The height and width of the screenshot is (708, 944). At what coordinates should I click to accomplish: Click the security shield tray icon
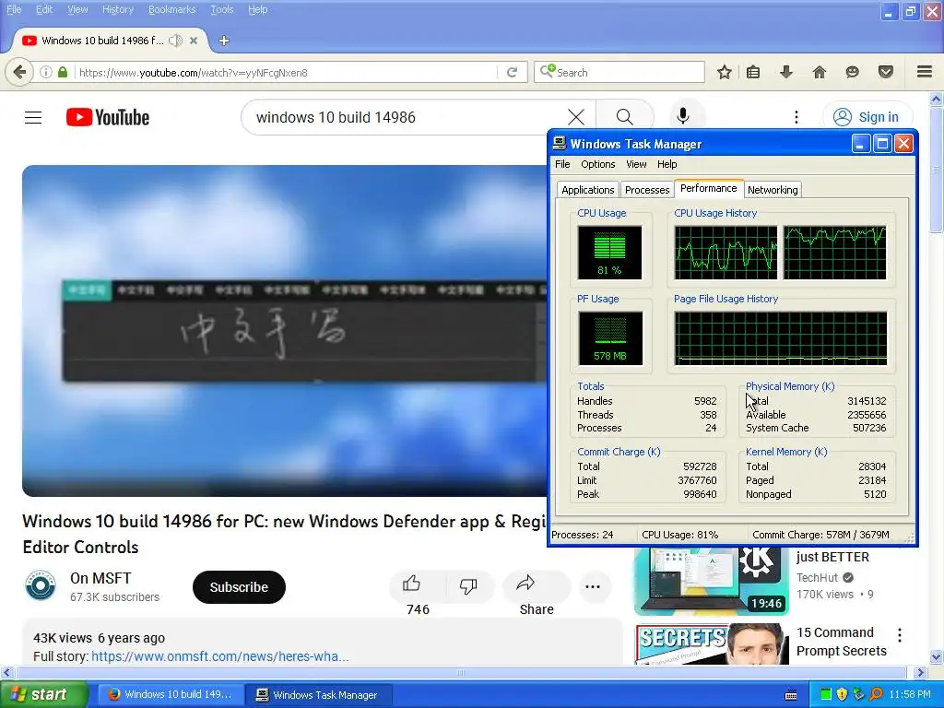coord(842,695)
